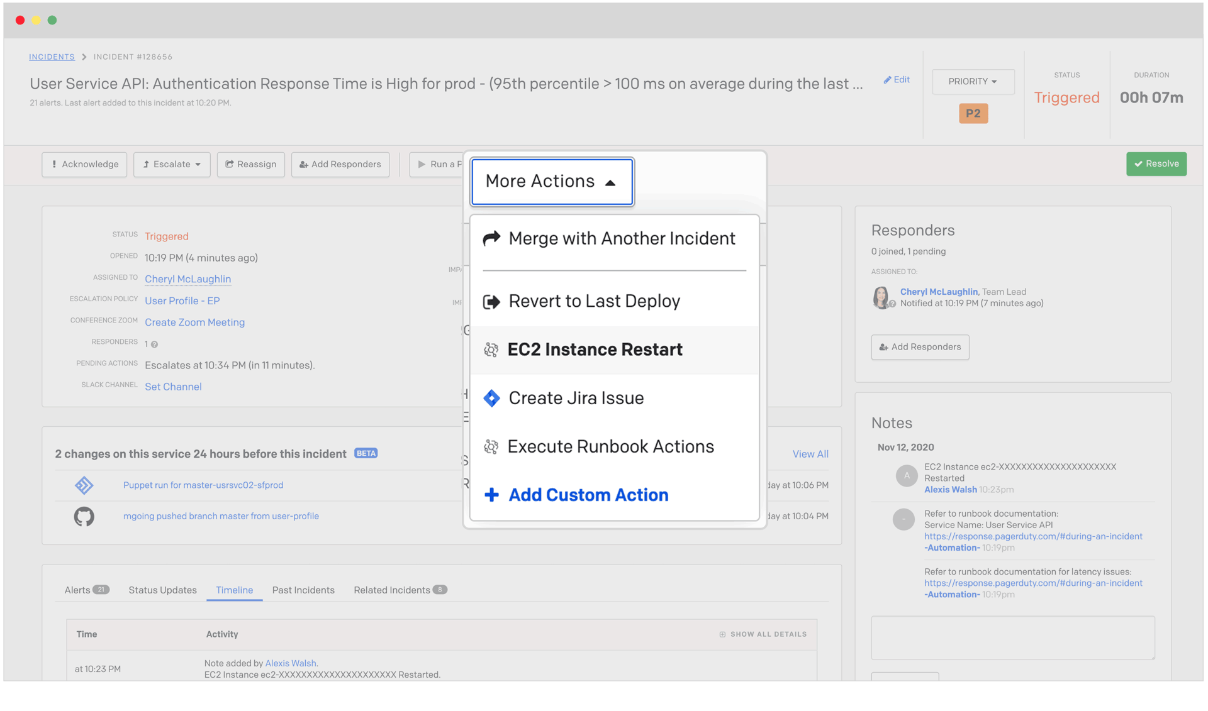
Task: Open the Create Zoom Meeting link
Action: (194, 322)
